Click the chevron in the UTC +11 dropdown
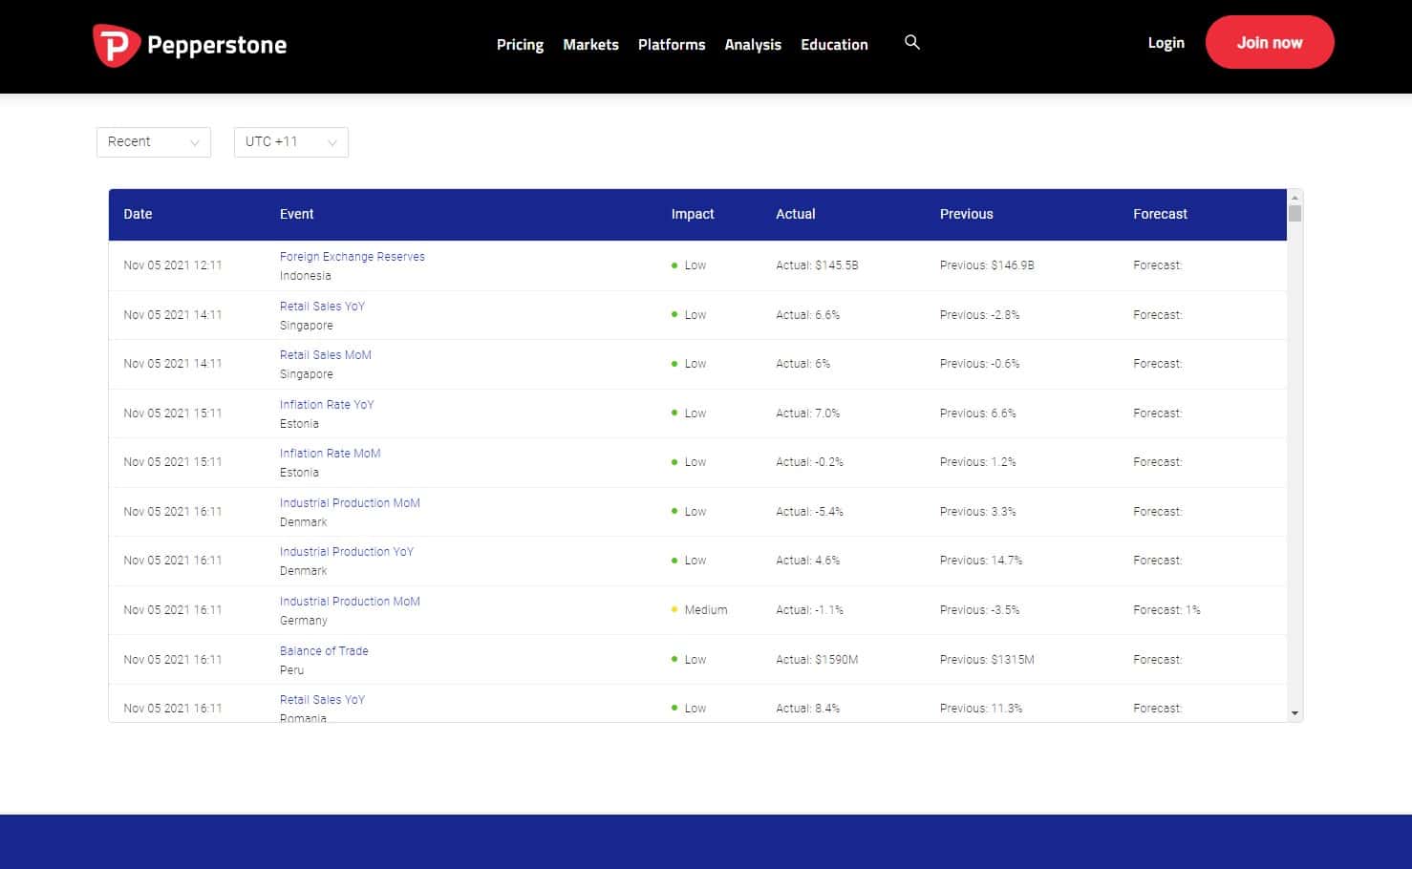 click(x=332, y=142)
